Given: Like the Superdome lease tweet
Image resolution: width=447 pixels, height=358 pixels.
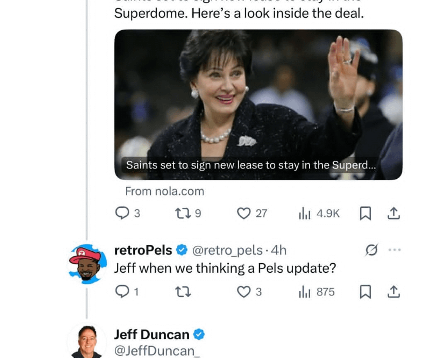Looking at the screenshot, I should point(245,214).
